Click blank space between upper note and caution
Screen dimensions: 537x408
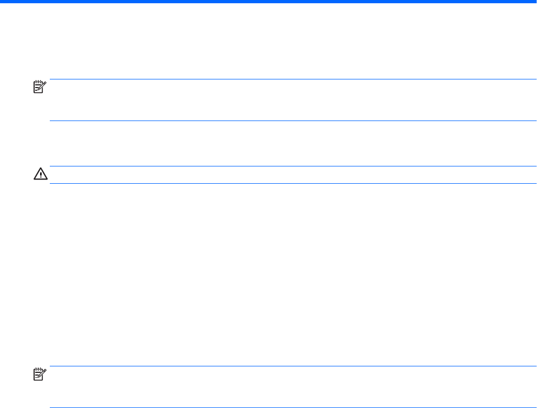coord(287,143)
